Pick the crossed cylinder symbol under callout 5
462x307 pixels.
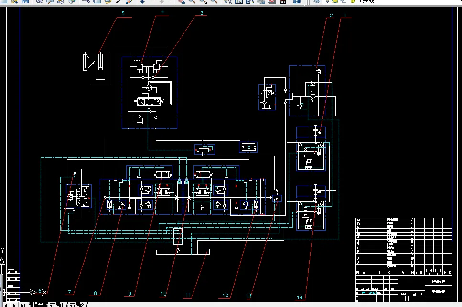point(93,62)
